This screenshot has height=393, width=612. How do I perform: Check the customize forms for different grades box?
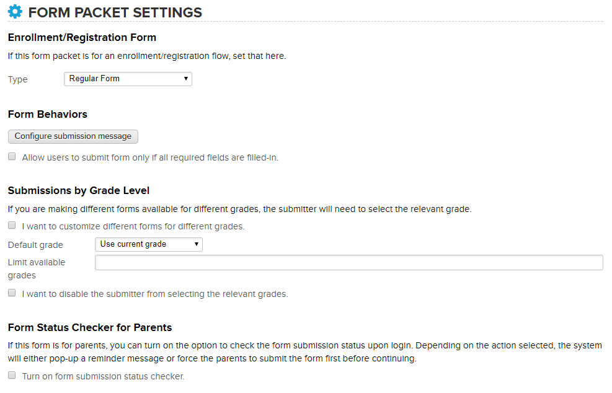tap(12, 226)
